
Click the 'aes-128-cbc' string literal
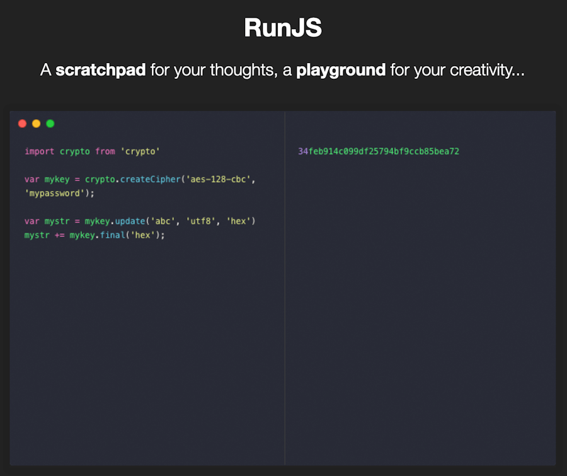coord(219,179)
